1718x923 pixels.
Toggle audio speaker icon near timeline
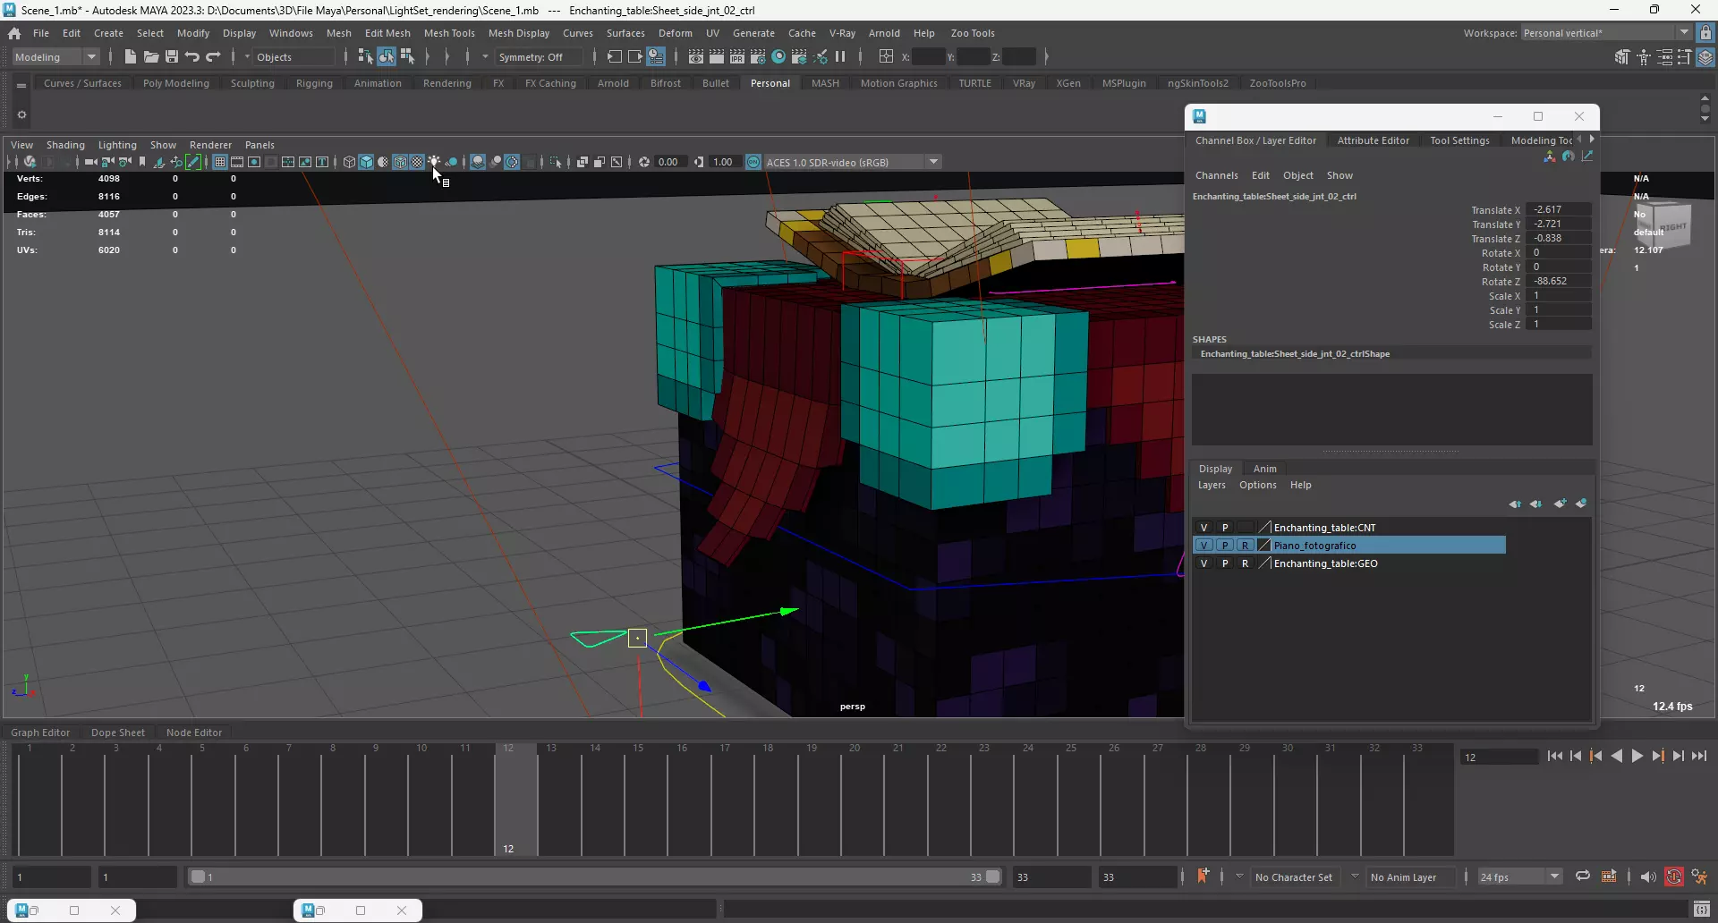(x=1647, y=876)
